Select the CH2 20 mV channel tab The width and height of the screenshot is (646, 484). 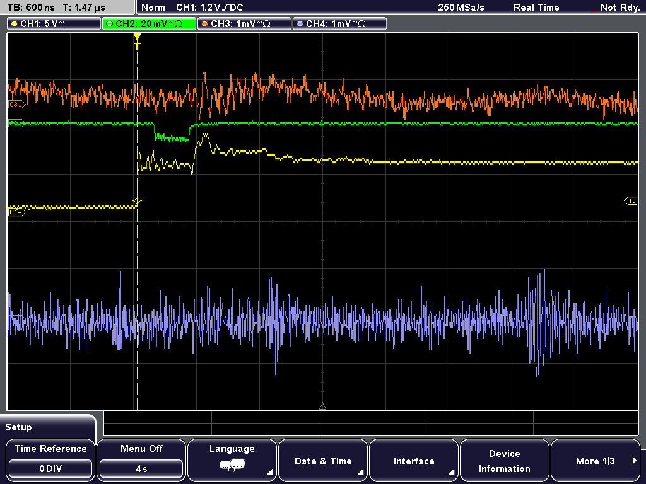pos(149,24)
